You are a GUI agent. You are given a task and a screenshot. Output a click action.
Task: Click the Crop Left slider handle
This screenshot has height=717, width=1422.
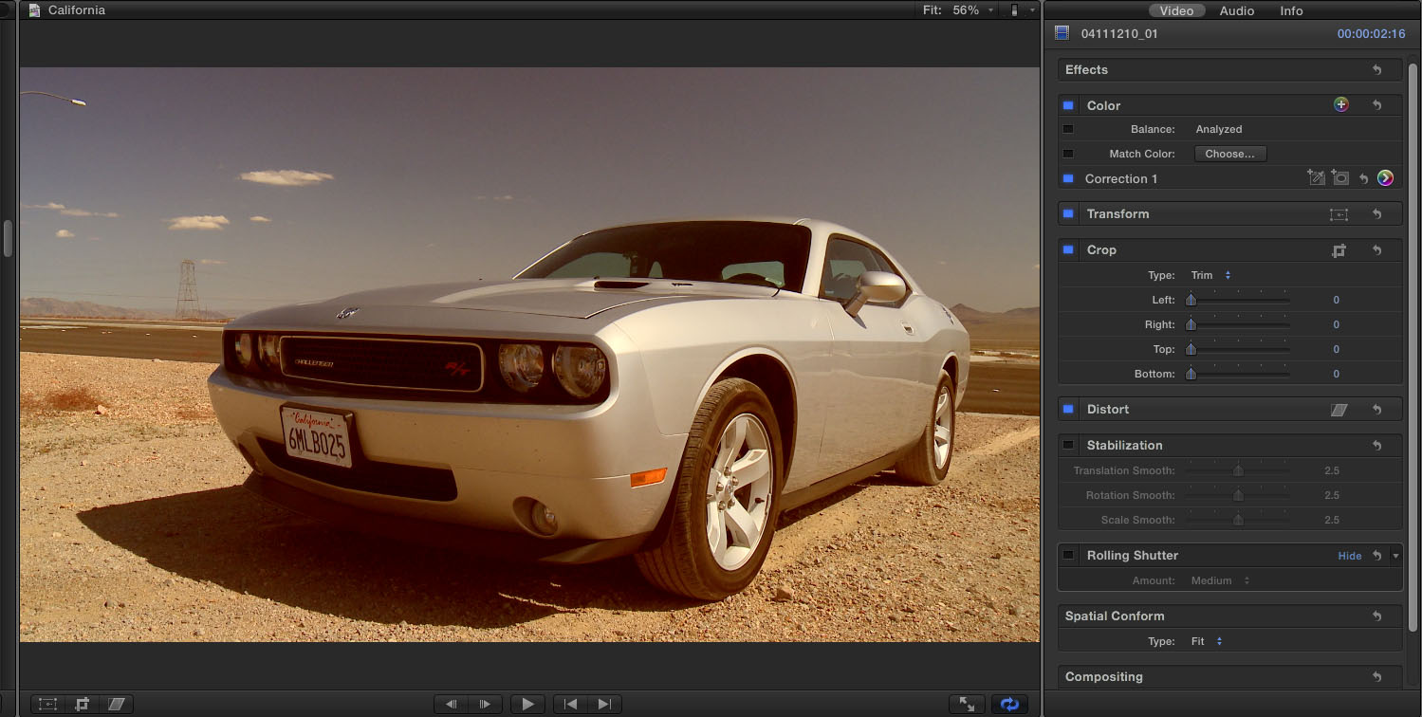pos(1191,301)
